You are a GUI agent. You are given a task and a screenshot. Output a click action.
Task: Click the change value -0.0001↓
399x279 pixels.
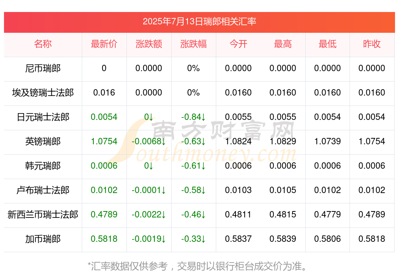[148, 190]
